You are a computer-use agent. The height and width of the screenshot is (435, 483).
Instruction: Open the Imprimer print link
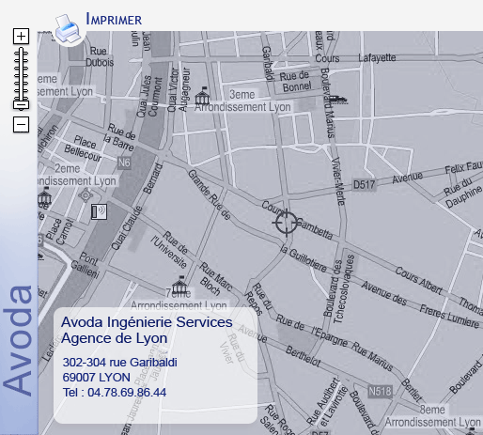pyautogui.click(x=114, y=19)
